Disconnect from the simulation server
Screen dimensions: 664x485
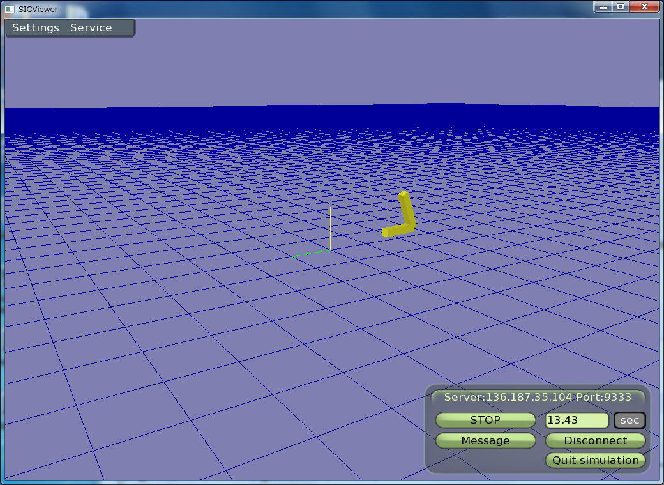click(595, 440)
